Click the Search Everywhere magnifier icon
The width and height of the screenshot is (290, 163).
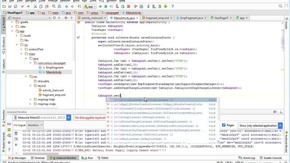click(280, 6)
